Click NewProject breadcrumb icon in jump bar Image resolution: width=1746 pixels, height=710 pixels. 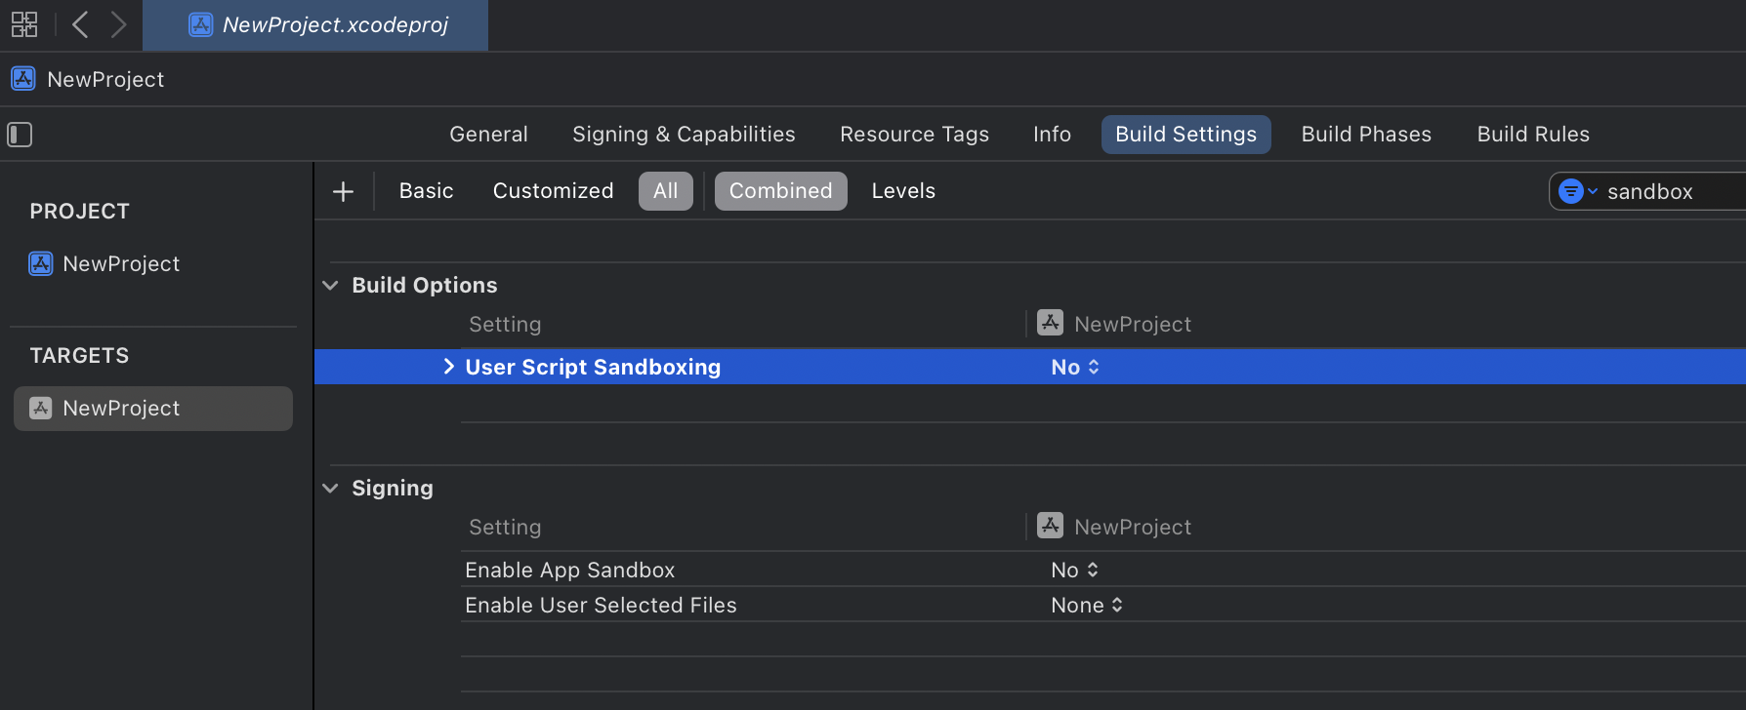[x=23, y=79]
